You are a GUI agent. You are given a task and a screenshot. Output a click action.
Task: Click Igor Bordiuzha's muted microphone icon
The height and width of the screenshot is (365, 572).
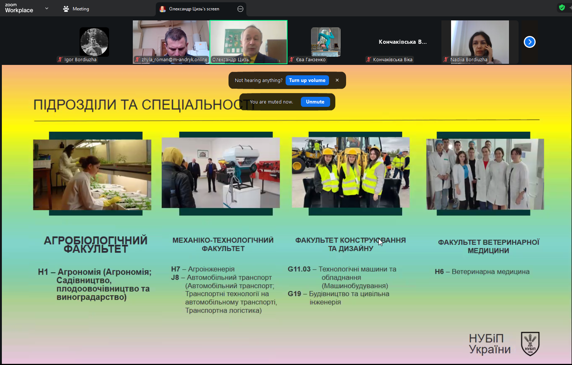[60, 59]
